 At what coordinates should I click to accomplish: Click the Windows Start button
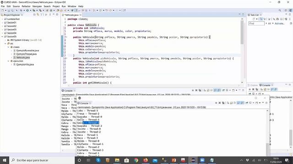5,160
